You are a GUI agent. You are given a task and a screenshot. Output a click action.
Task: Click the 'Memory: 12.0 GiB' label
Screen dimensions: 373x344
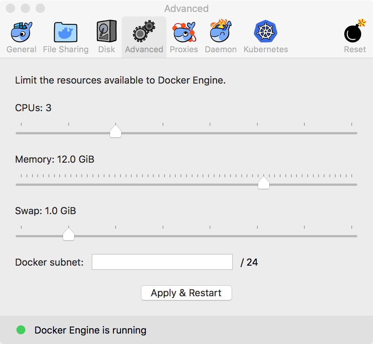tap(55, 159)
